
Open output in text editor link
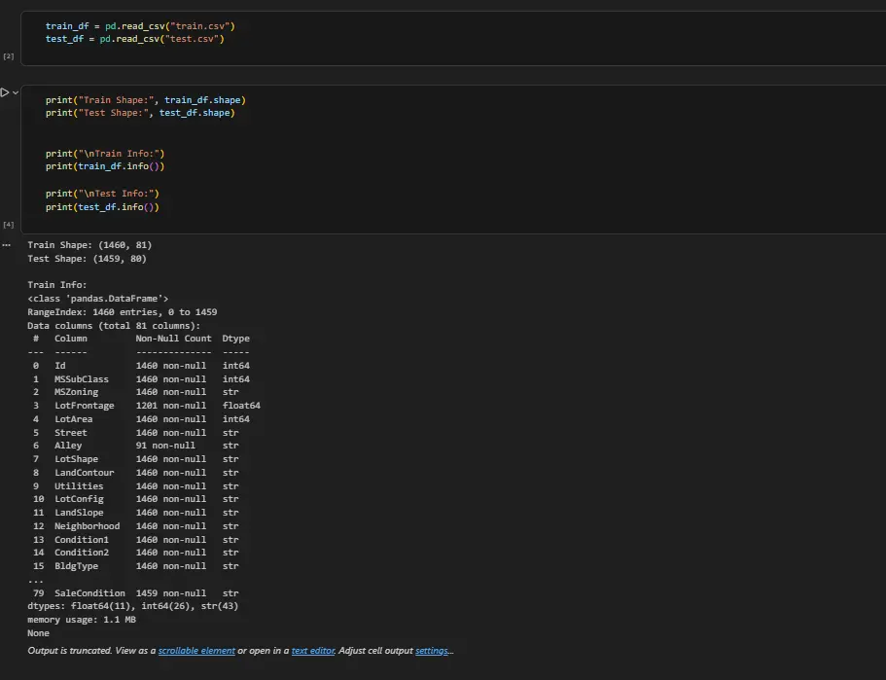313,651
